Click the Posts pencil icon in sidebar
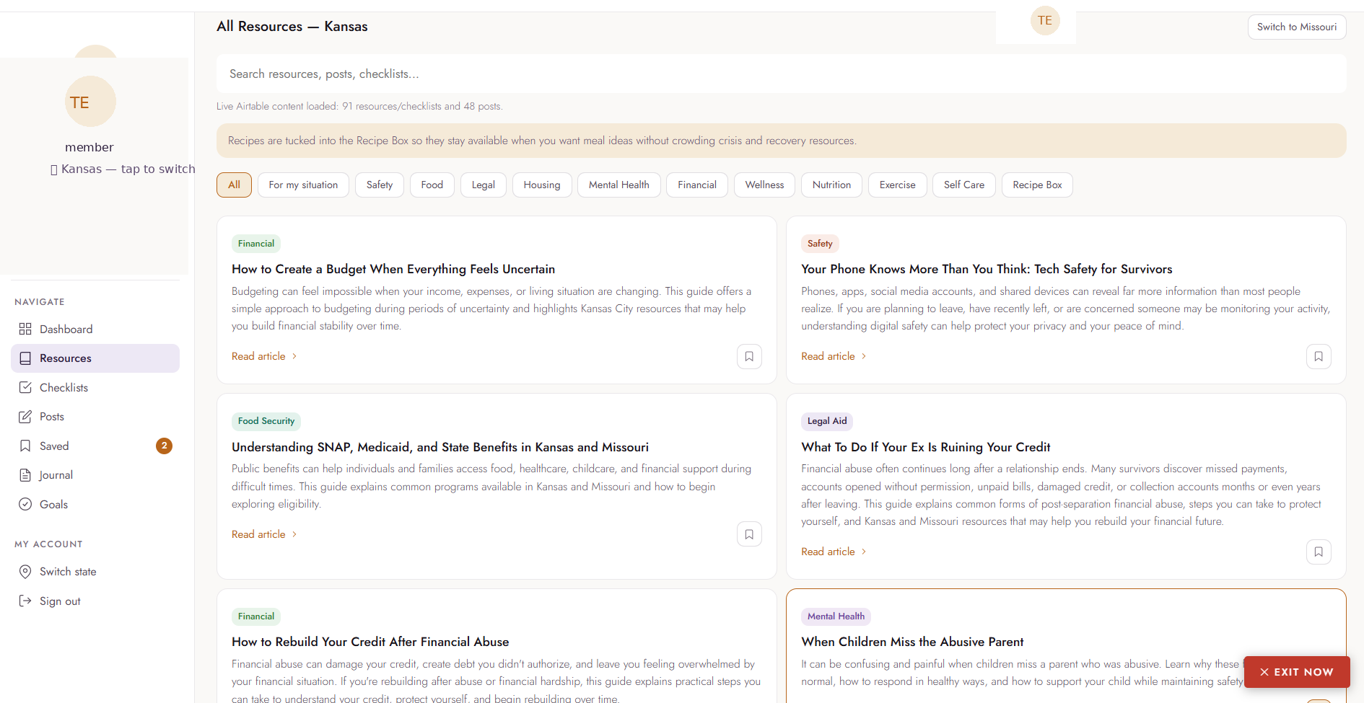Viewport: 1364px width, 703px height. coord(25,417)
